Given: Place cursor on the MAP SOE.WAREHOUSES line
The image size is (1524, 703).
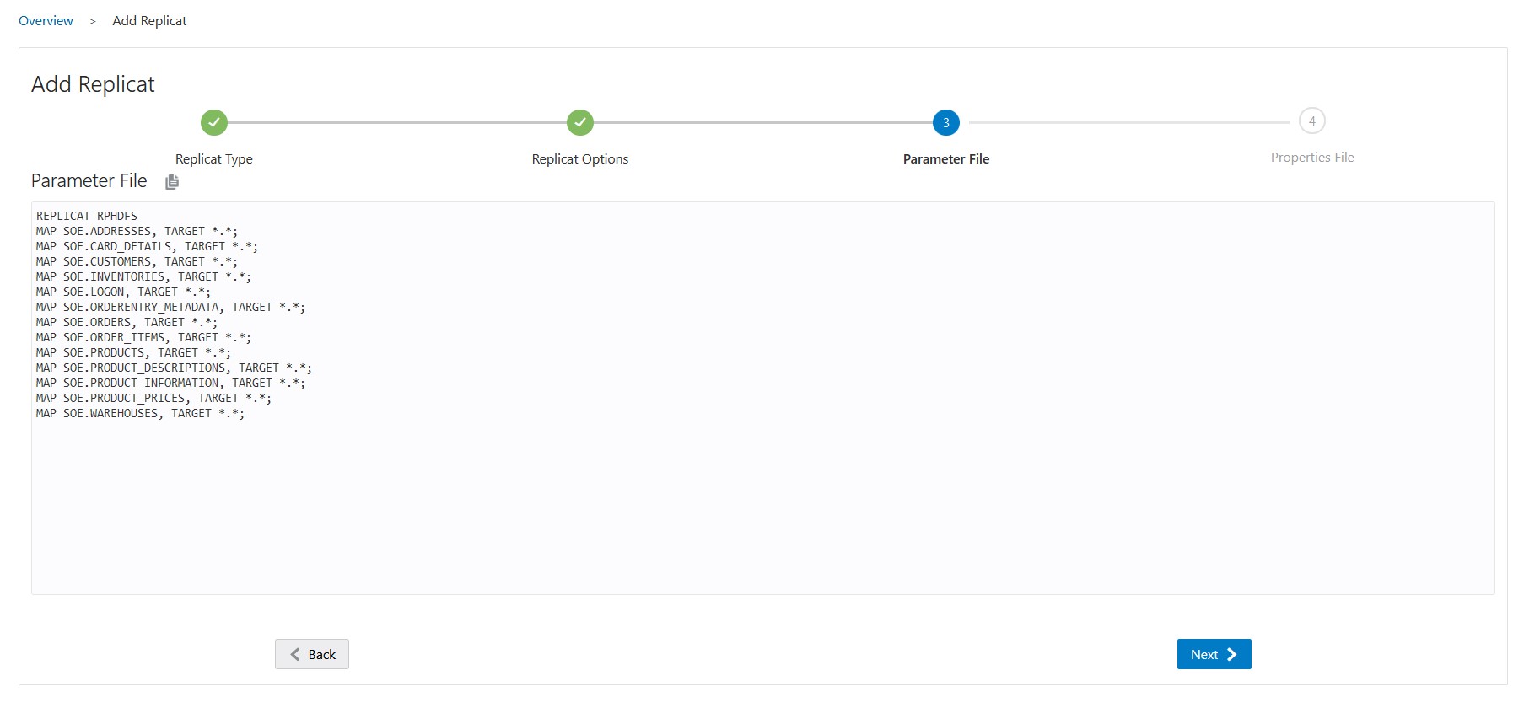Looking at the screenshot, I should (x=140, y=414).
